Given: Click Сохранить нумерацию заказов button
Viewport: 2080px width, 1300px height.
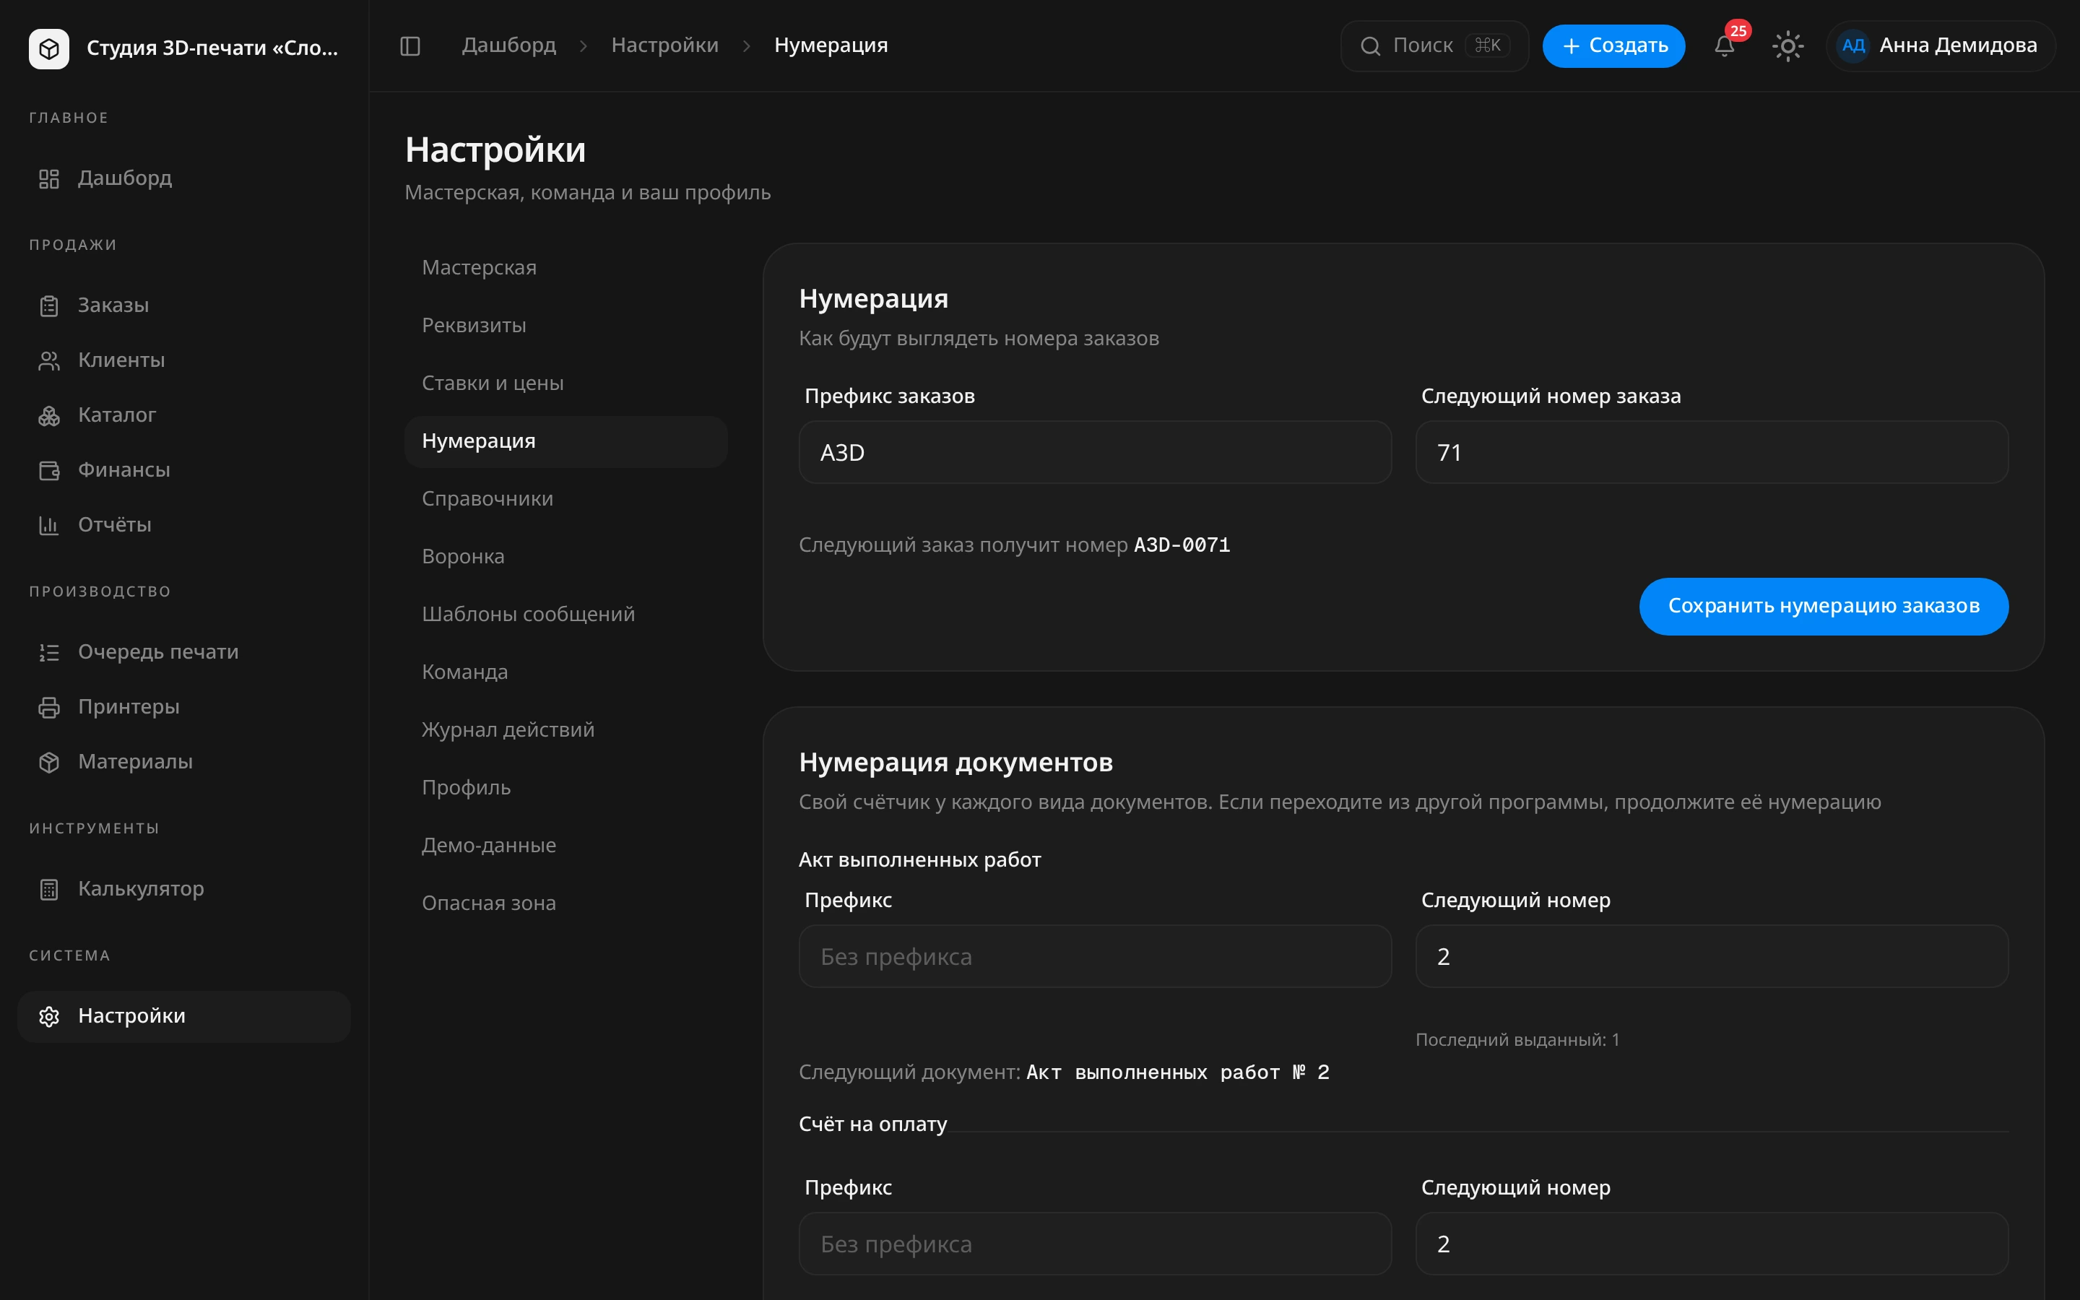Looking at the screenshot, I should point(1823,606).
